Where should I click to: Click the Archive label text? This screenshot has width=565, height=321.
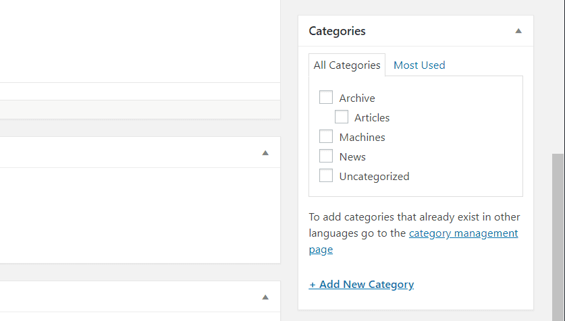(x=357, y=98)
